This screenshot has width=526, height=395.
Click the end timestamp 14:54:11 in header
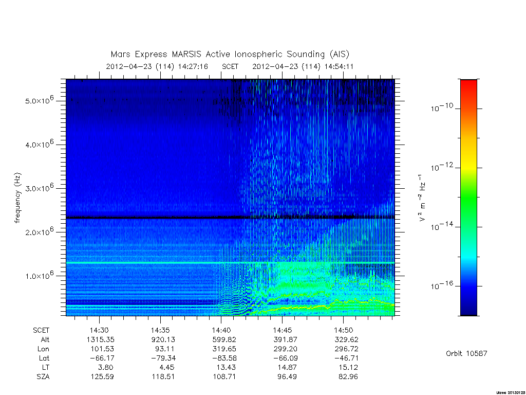point(339,66)
